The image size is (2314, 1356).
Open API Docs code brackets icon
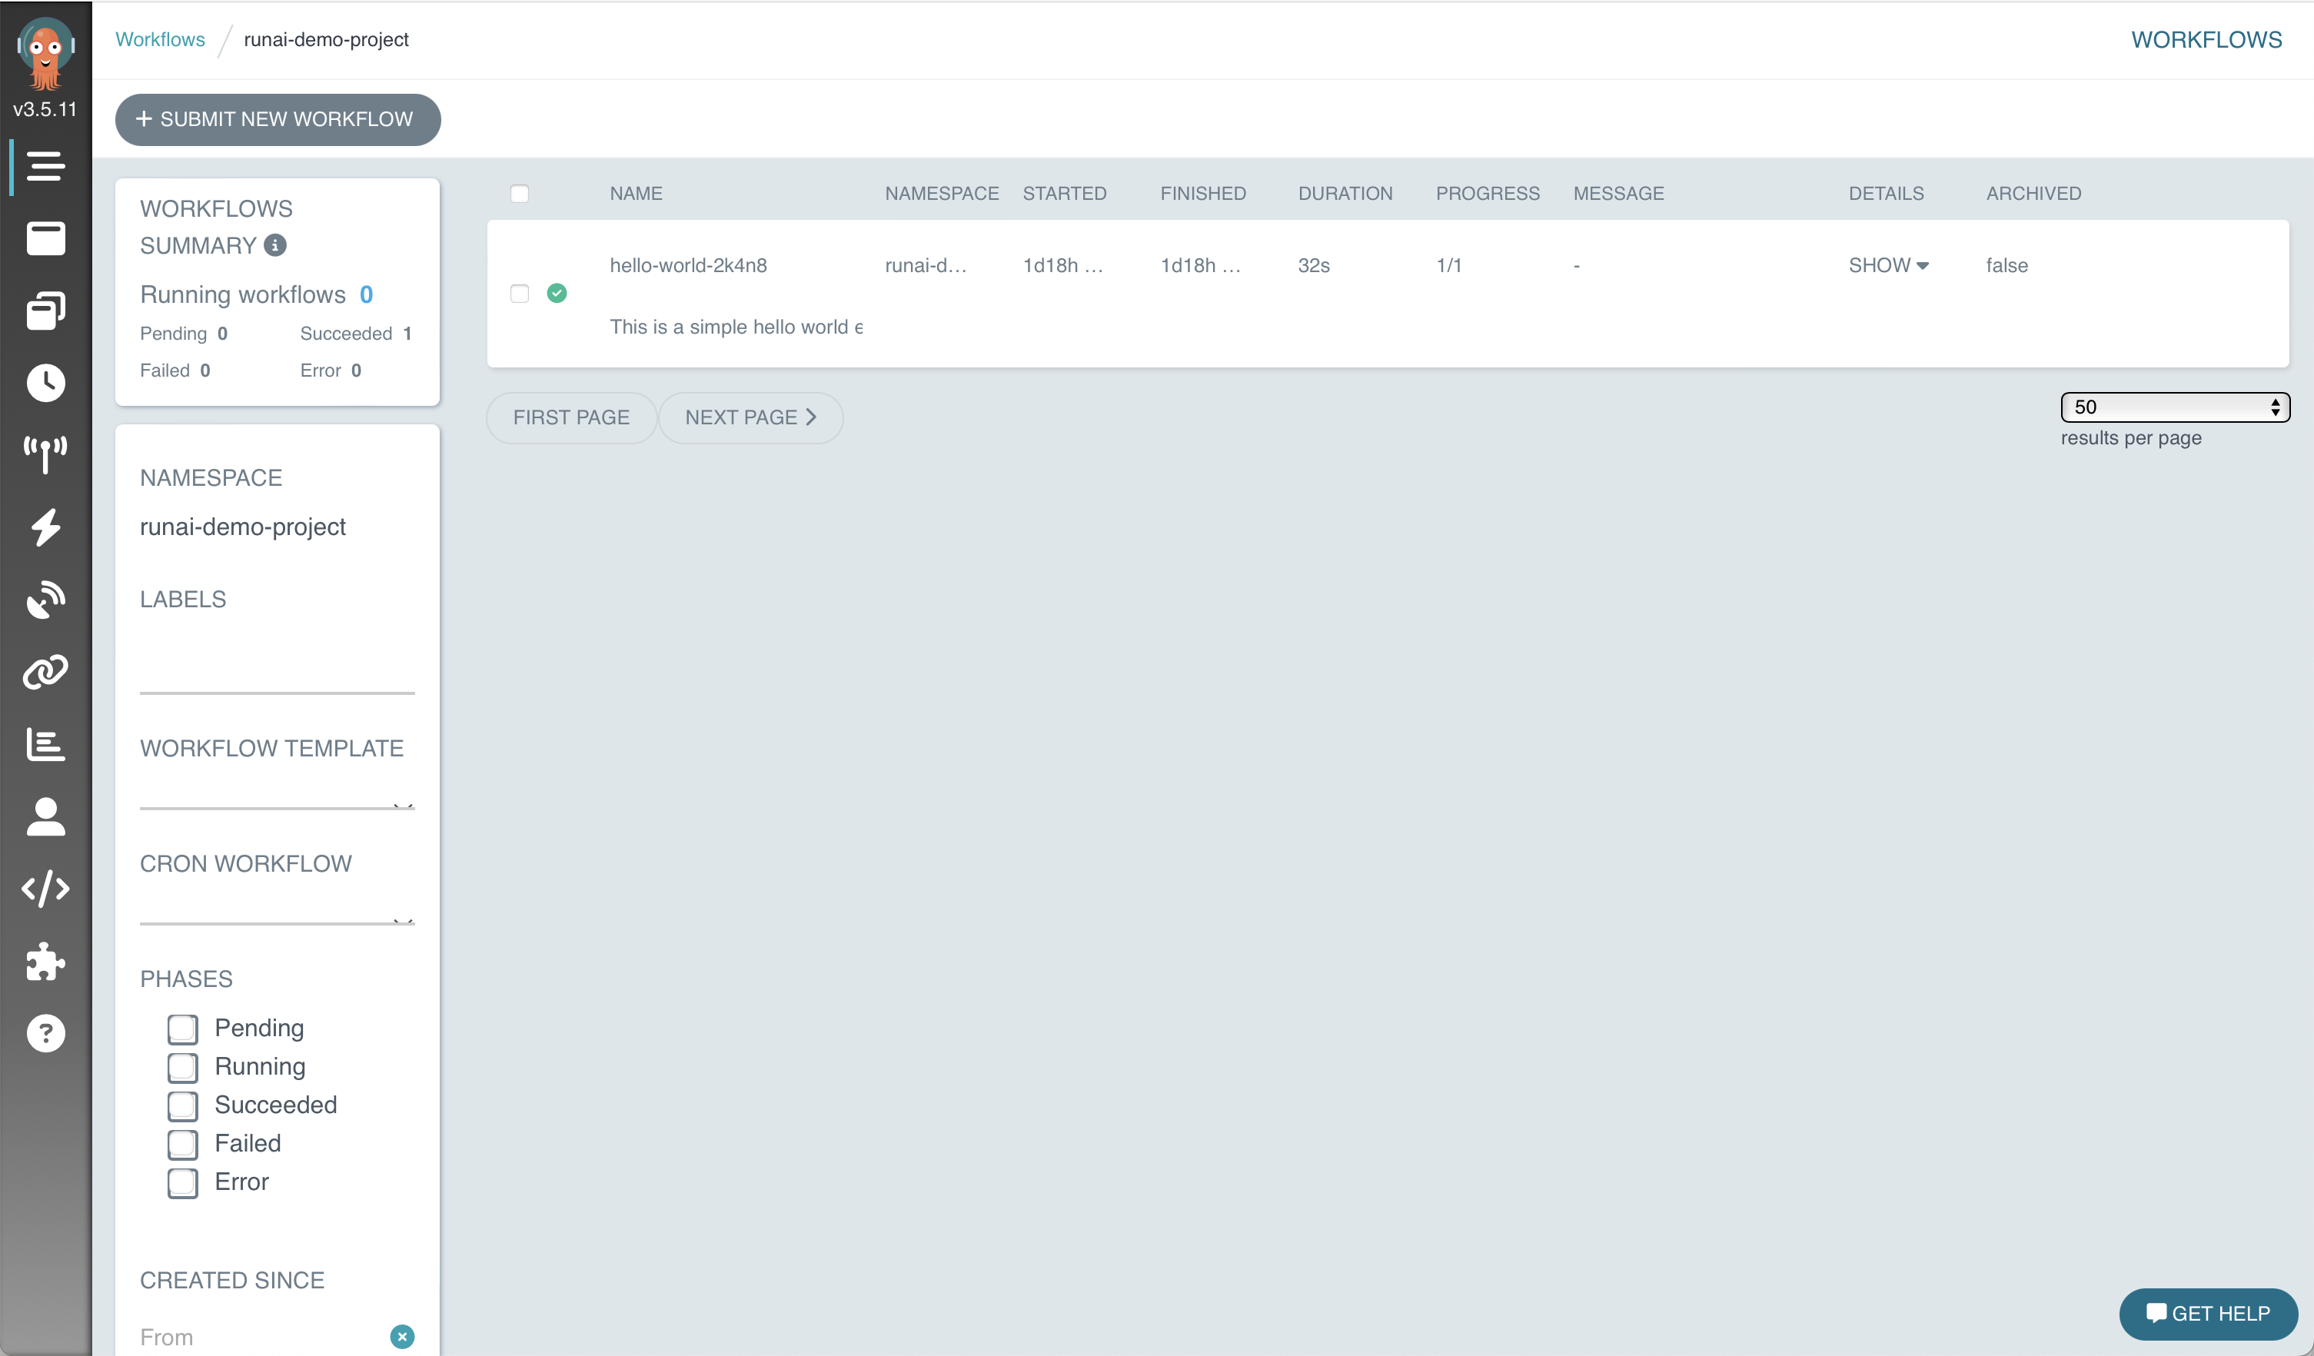tap(45, 889)
